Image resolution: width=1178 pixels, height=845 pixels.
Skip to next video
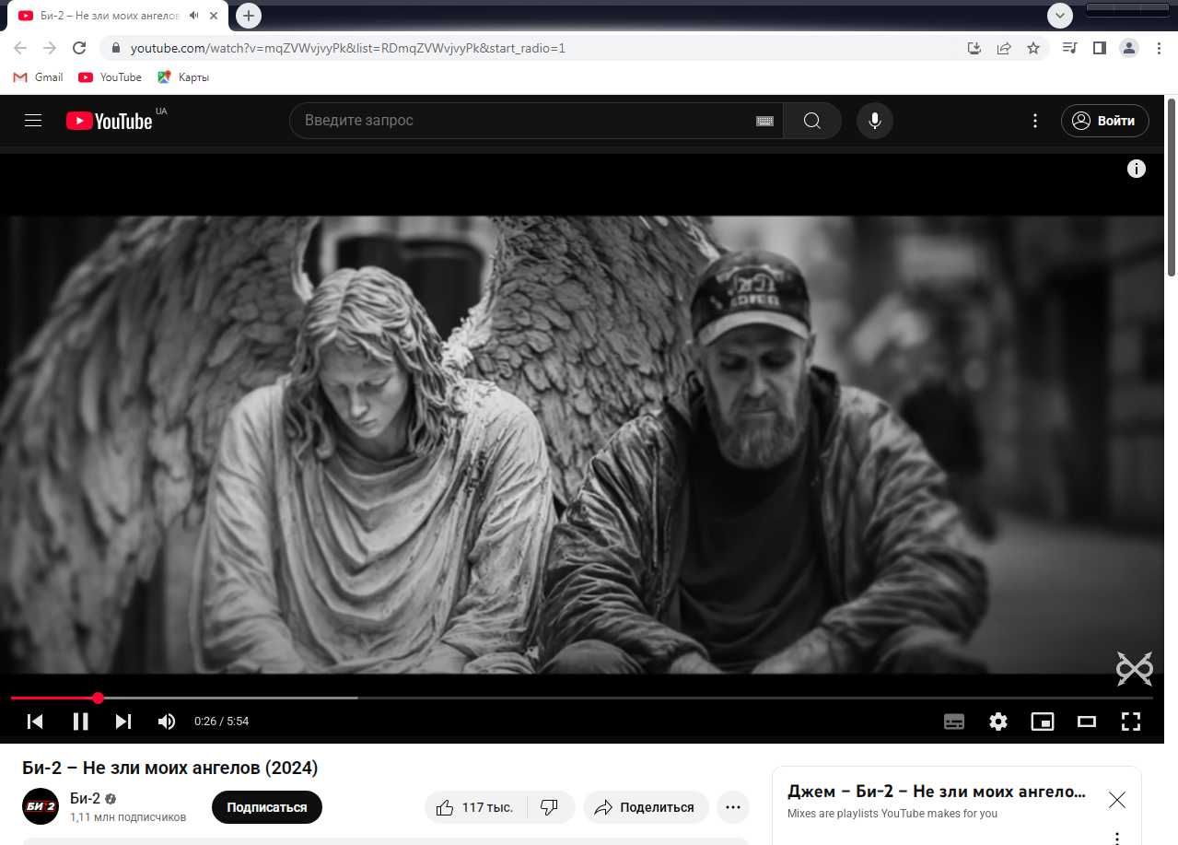(123, 722)
